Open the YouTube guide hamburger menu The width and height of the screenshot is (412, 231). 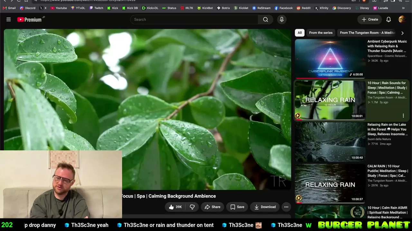point(9,20)
